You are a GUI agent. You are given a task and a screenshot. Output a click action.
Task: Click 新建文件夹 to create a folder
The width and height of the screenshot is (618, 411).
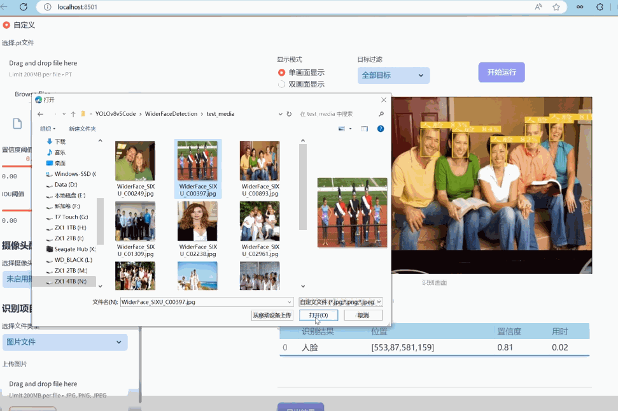click(x=82, y=129)
